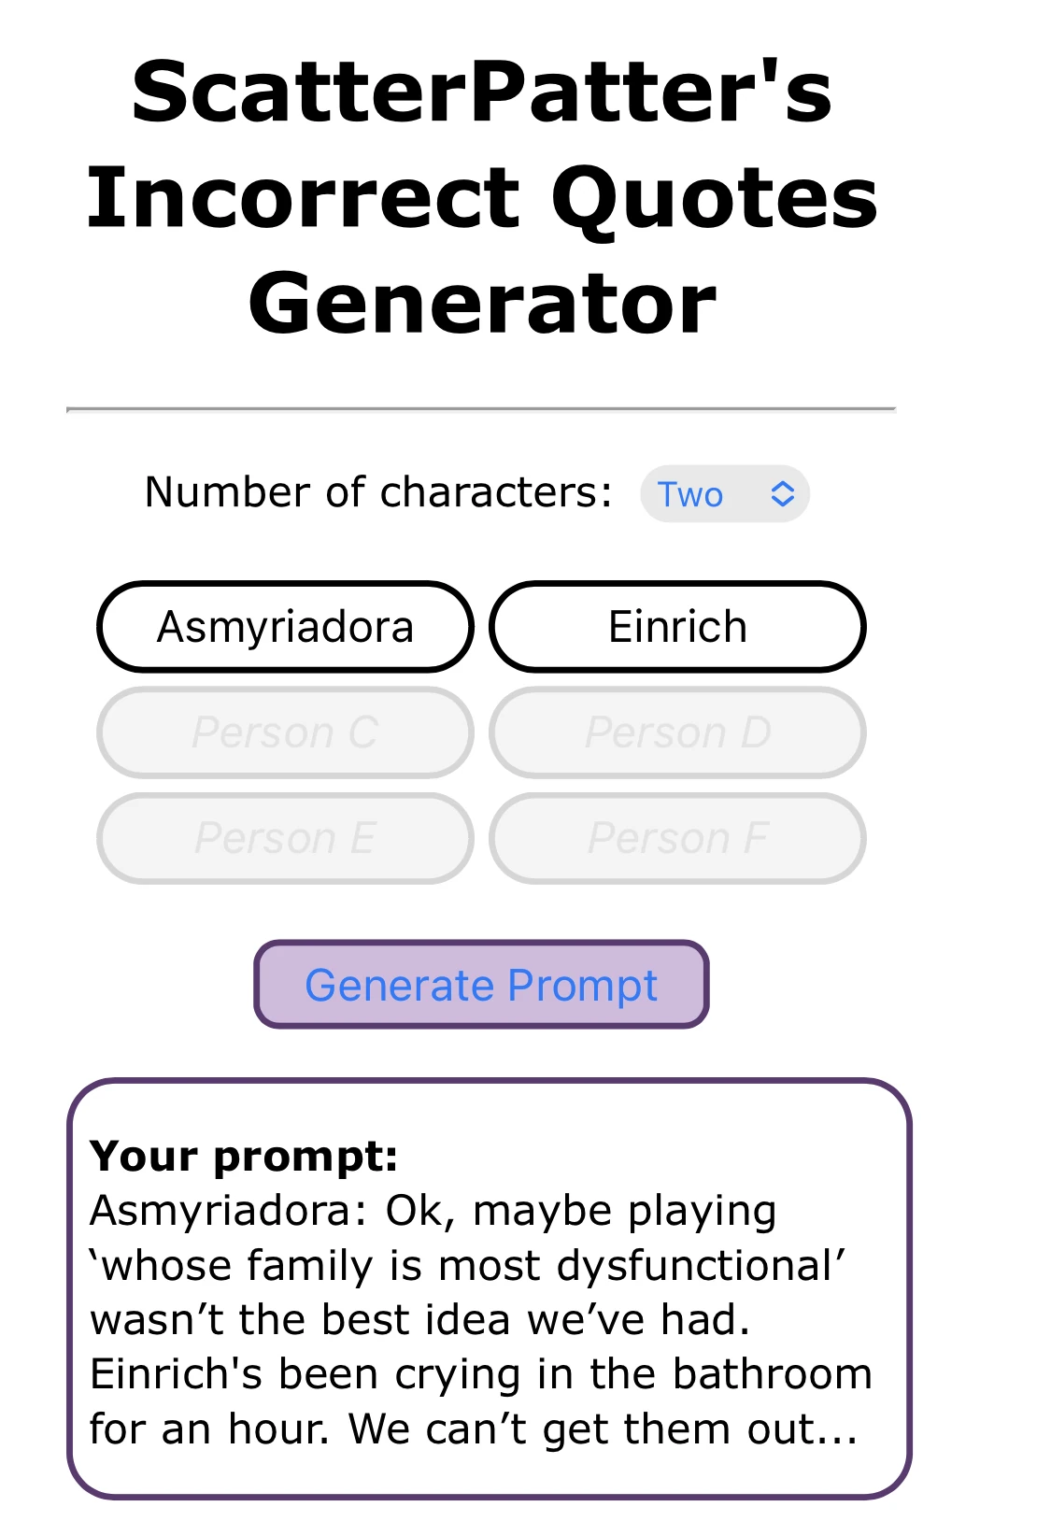Click the "We can't get them out..." text

603,1429
